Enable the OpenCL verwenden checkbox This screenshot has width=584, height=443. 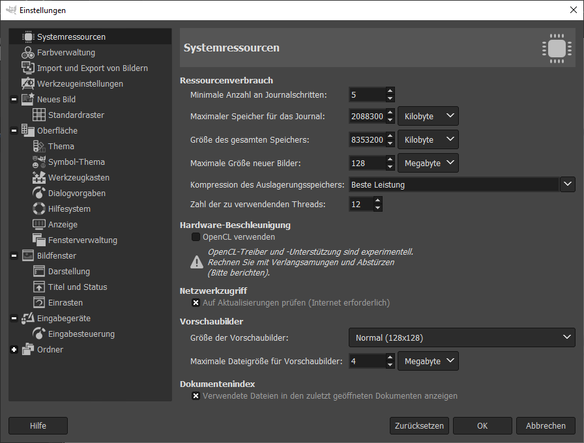pyautogui.click(x=196, y=237)
